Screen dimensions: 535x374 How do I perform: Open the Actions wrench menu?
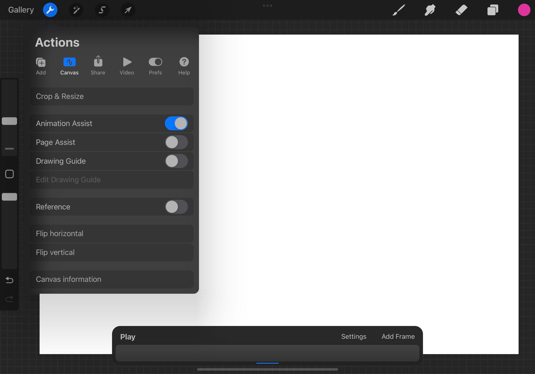[x=50, y=10]
